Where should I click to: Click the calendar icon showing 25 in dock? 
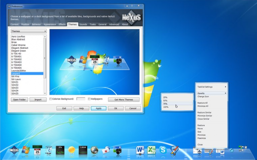click(37, 150)
